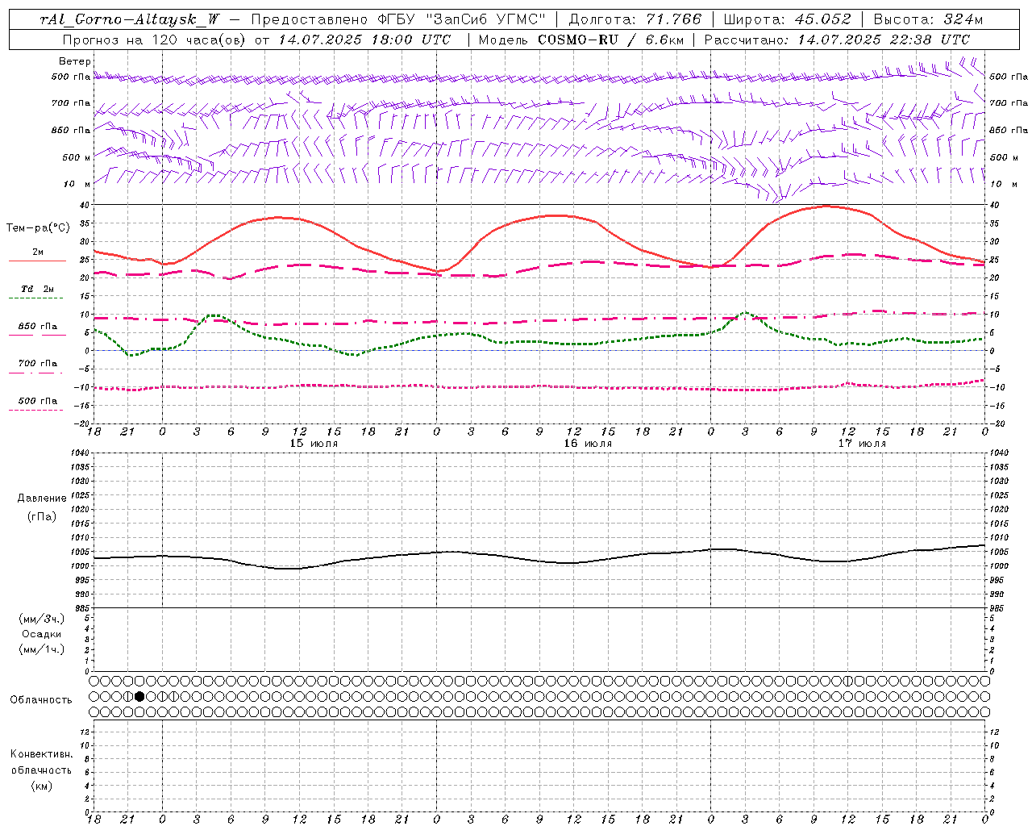This screenshot has height=826, width=1032.
Task: Click the station title rAl_Gorno-Altaysk_W
Action: [130, 19]
